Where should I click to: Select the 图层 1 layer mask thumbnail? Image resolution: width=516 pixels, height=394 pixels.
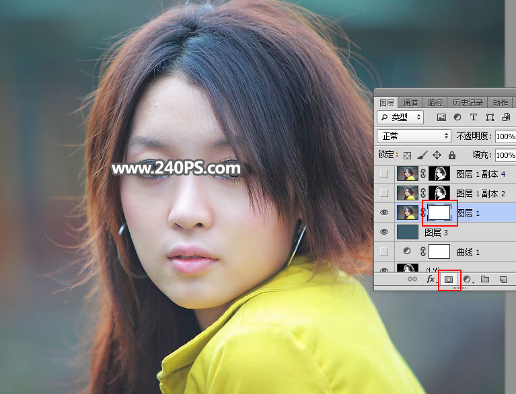[x=439, y=212]
